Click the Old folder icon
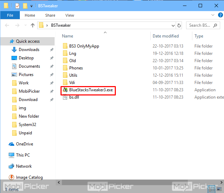 (x=65, y=61)
